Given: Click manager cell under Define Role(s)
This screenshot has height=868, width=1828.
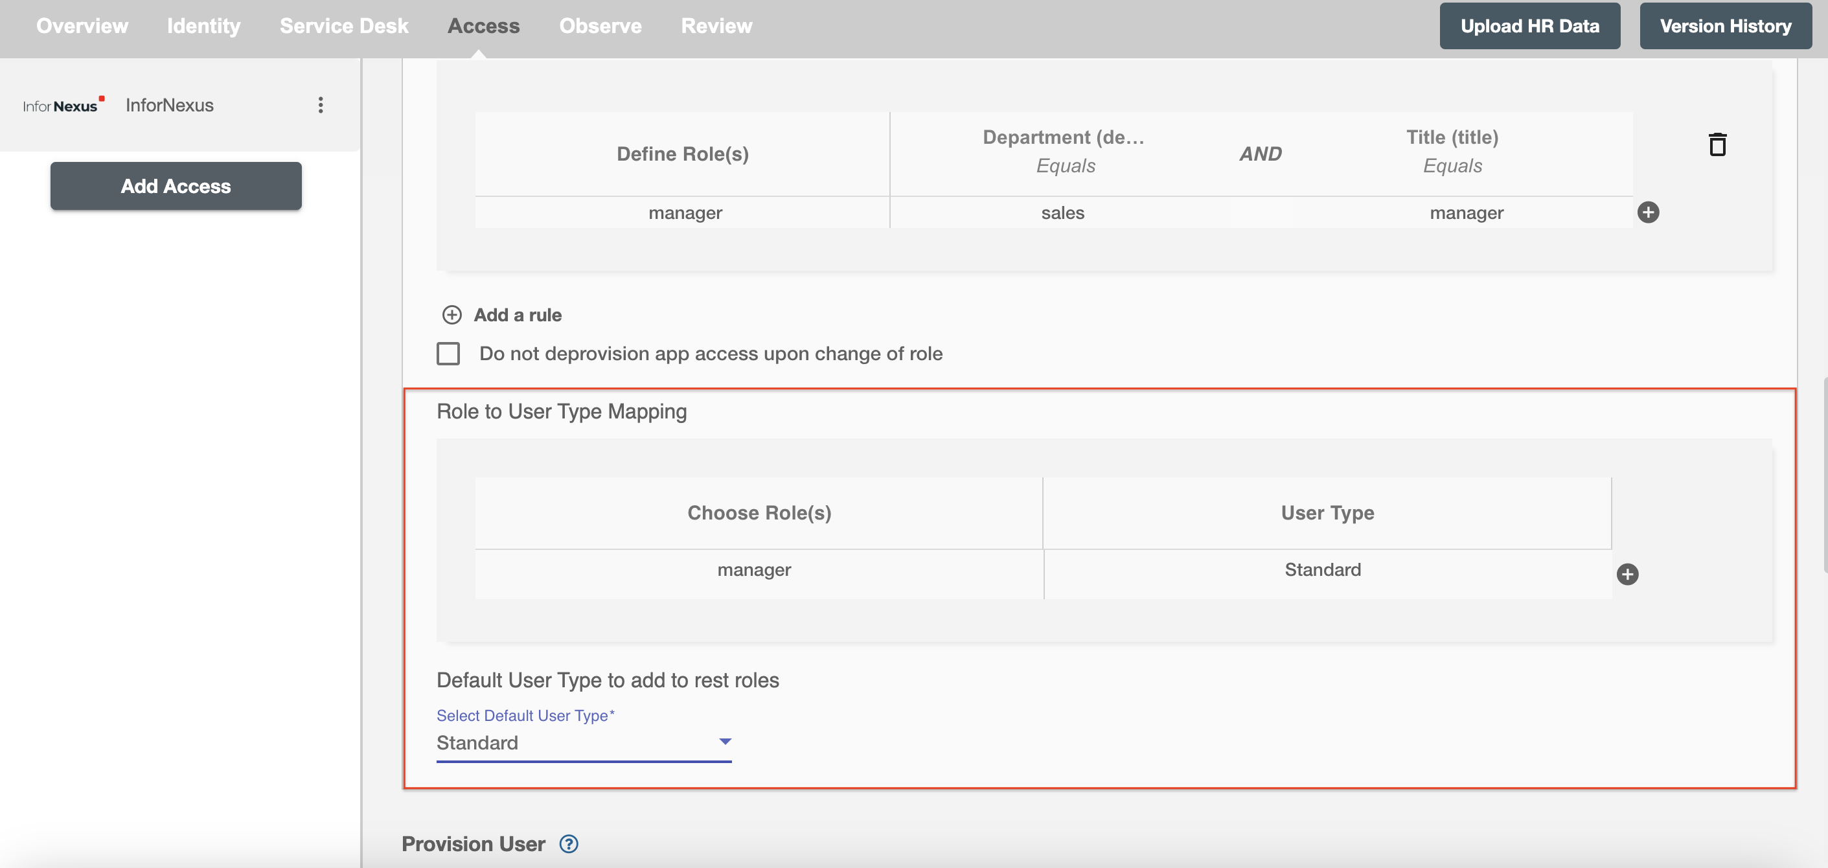Looking at the screenshot, I should point(682,212).
